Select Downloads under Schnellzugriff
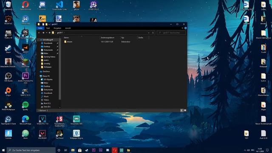272x153 pixels. pos(48,43)
